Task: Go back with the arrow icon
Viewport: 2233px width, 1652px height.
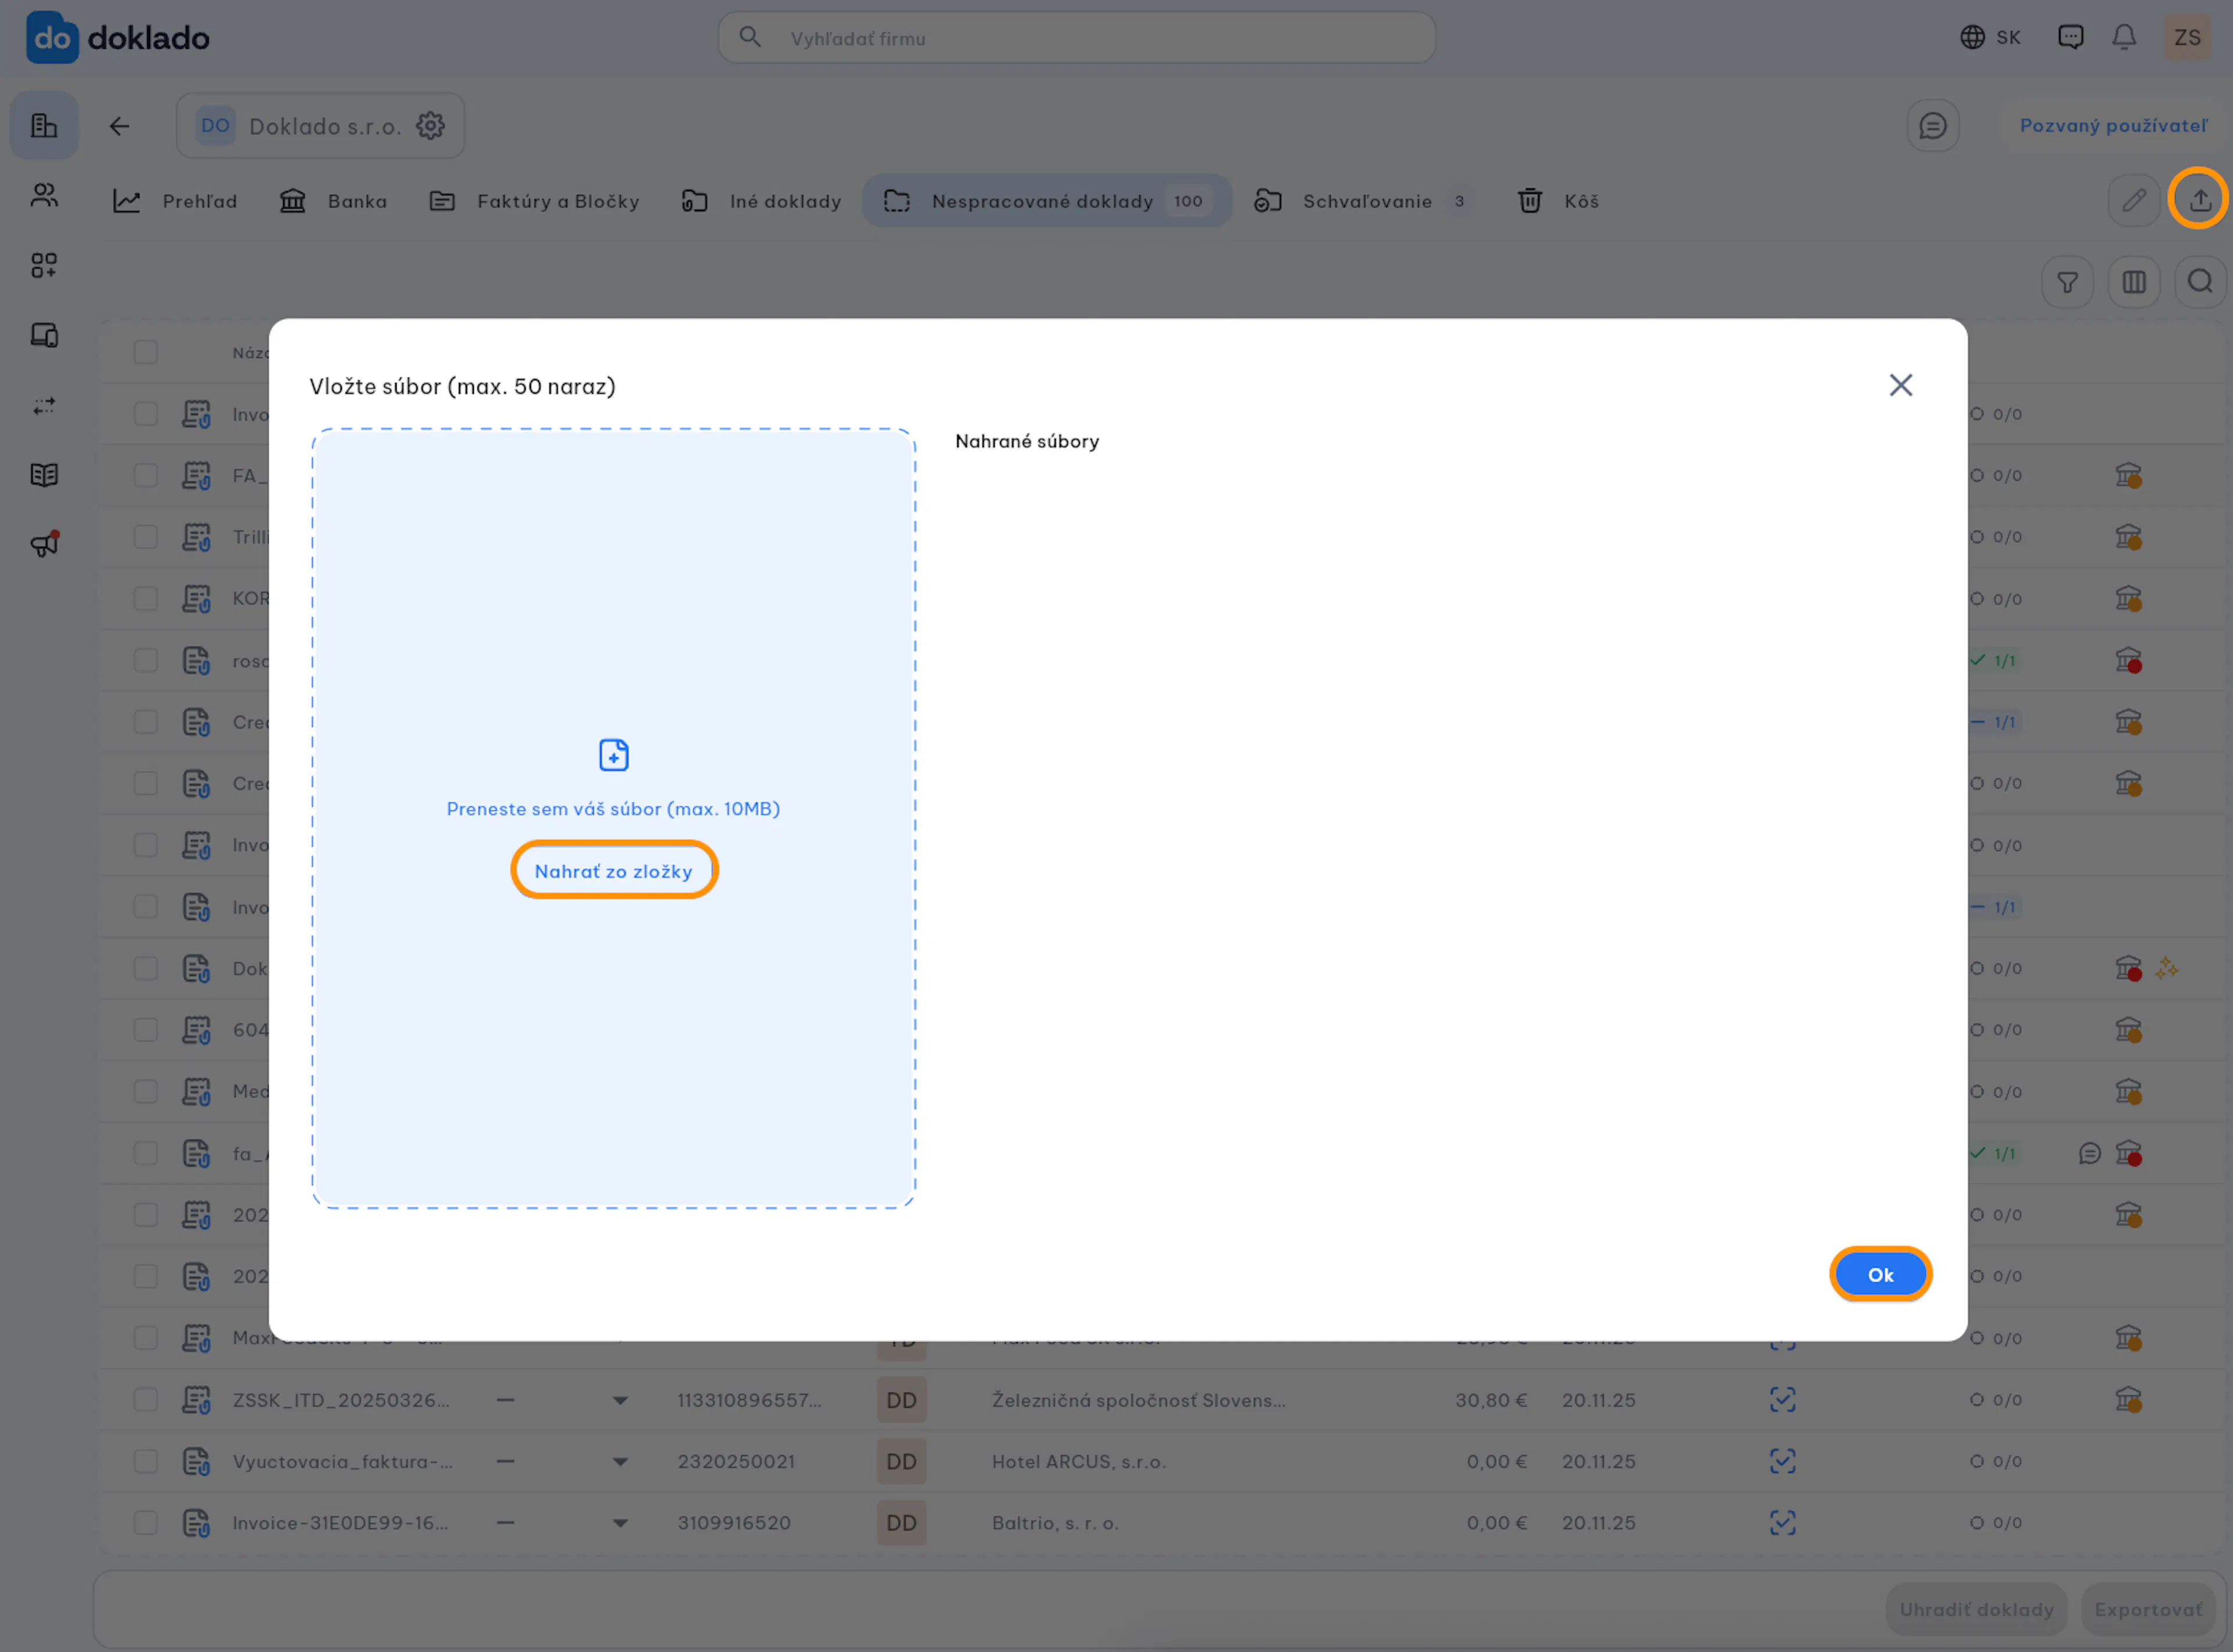Action: [119, 126]
